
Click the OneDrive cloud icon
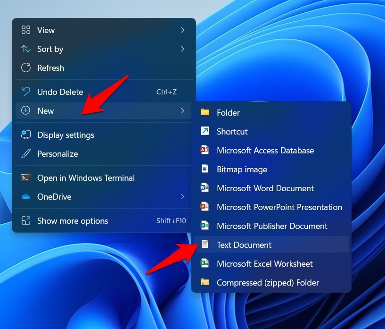click(26, 197)
